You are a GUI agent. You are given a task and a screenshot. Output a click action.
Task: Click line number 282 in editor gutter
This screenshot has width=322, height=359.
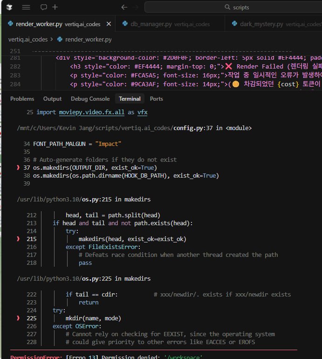point(15,66)
